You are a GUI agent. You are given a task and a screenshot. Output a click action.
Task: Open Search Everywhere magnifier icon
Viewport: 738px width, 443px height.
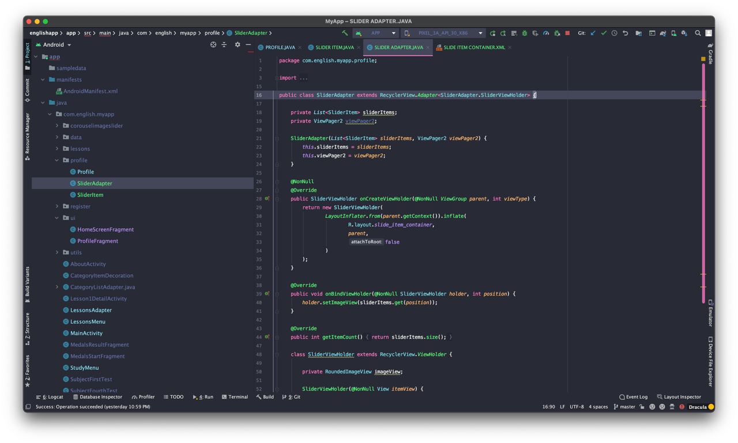click(x=698, y=33)
